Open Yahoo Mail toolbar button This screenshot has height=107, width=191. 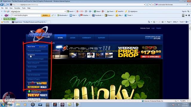(x=73, y=15)
